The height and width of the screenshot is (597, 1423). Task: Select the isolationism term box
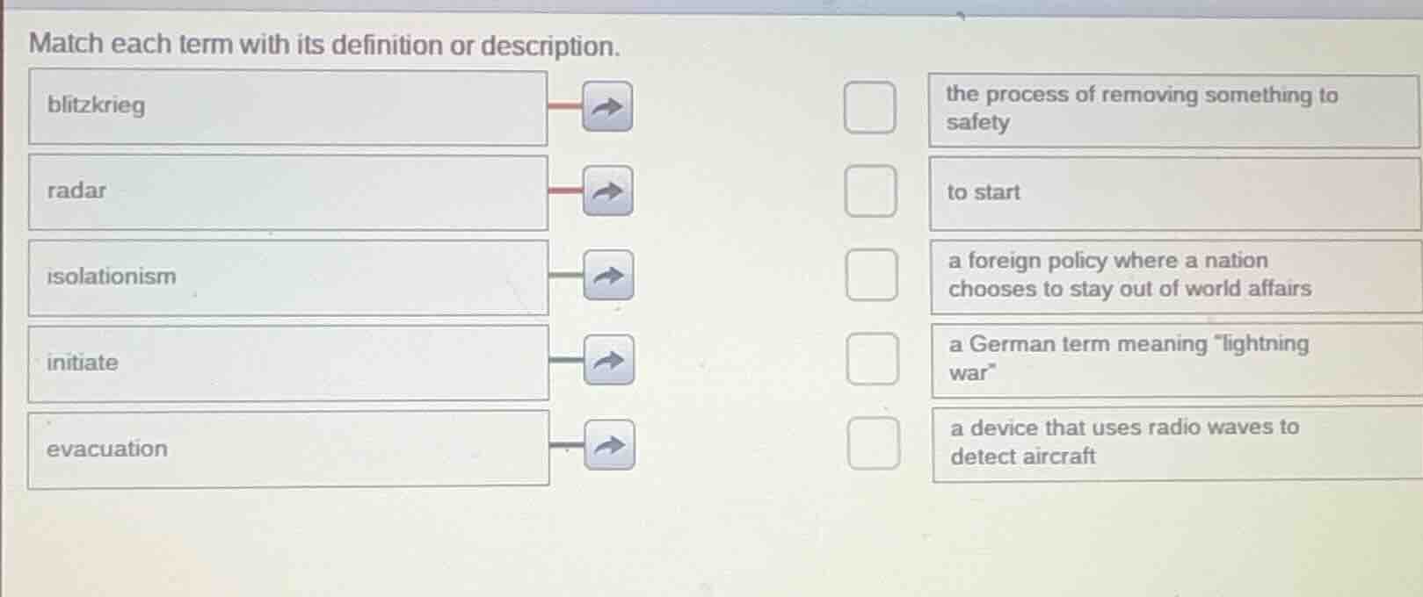[x=290, y=276]
